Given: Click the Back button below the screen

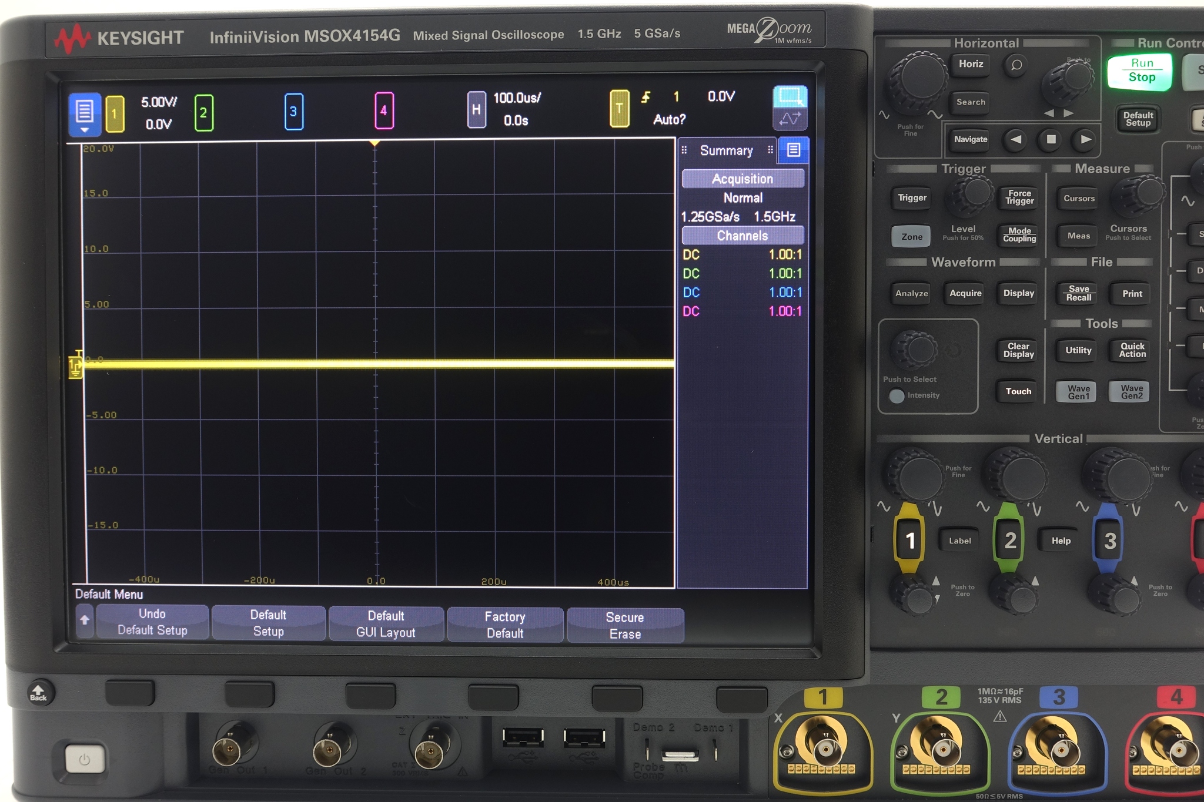Looking at the screenshot, I should tap(39, 693).
